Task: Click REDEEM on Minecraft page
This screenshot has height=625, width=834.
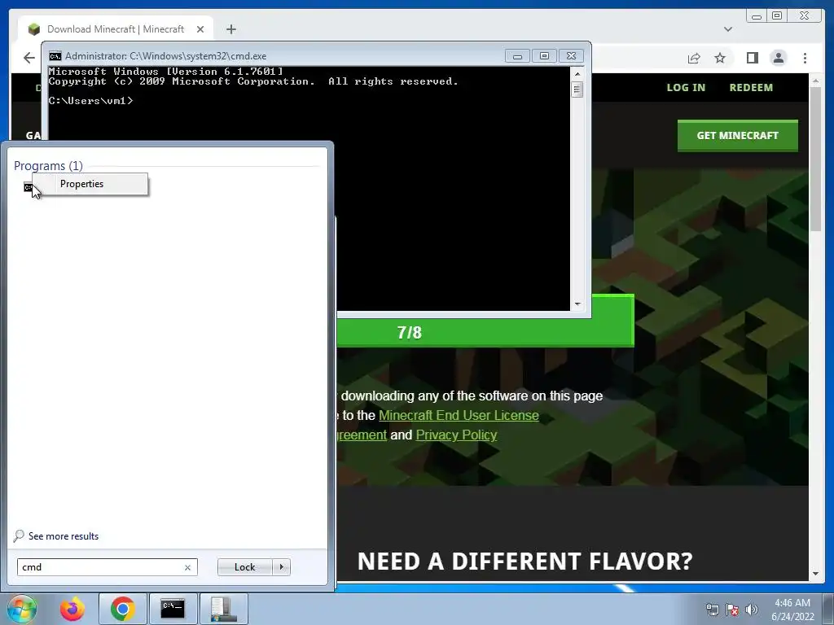Action: [751, 88]
